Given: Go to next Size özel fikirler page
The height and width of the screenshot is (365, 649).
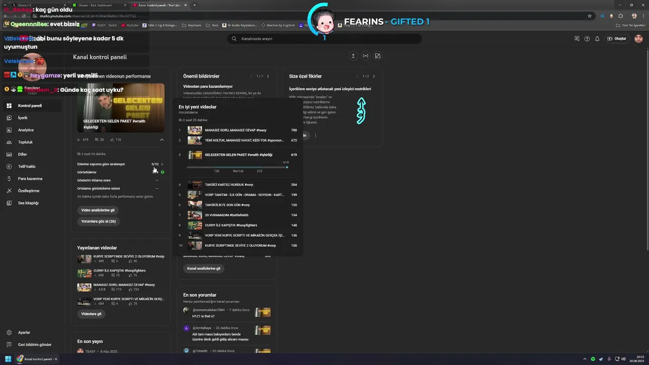Looking at the screenshot, I should [x=374, y=76].
